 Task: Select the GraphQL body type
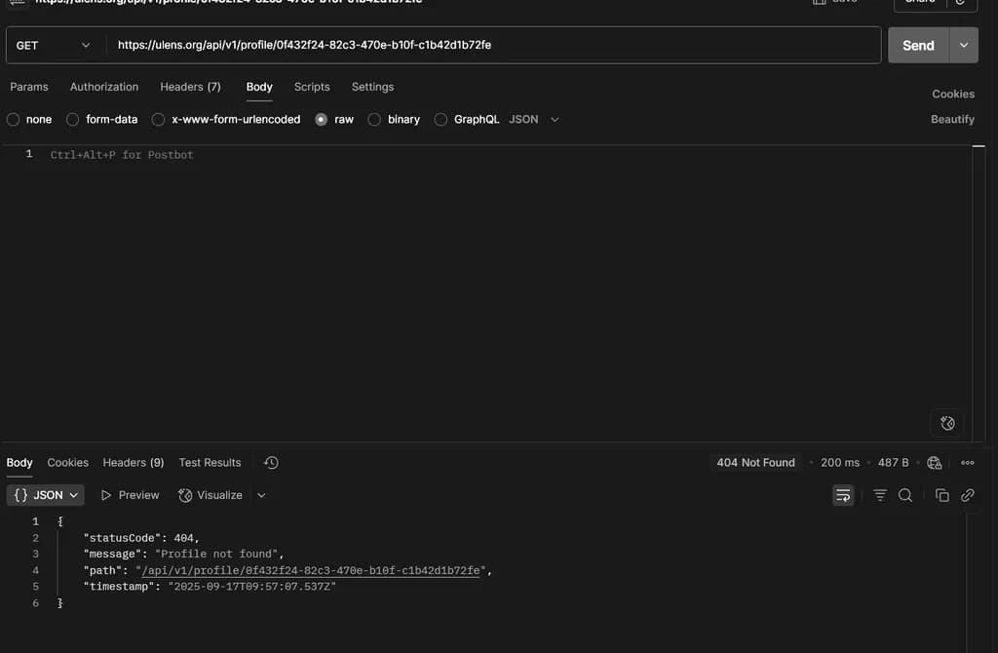(441, 120)
